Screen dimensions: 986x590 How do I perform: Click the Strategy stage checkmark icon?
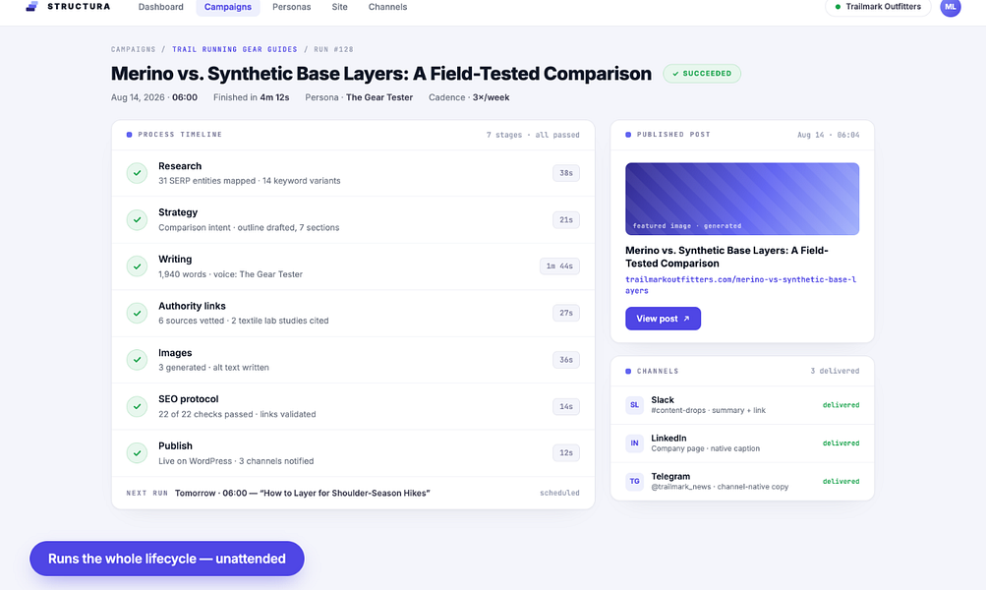coord(137,219)
